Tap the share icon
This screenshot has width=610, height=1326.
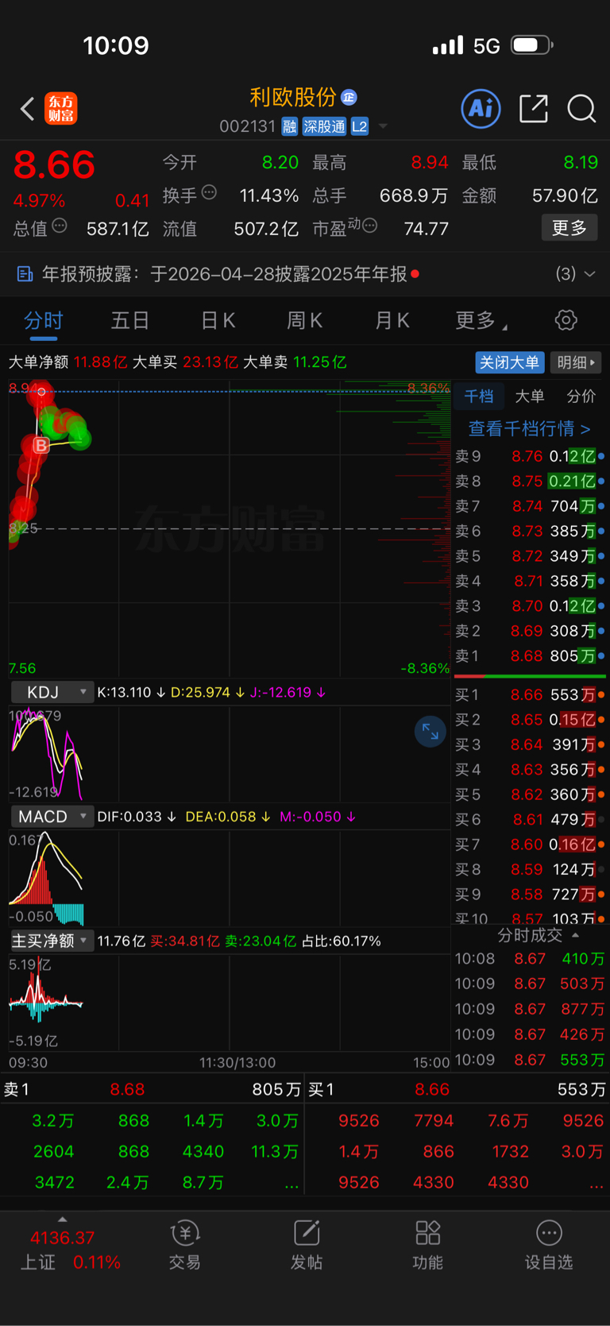pyautogui.click(x=534, y=109)
